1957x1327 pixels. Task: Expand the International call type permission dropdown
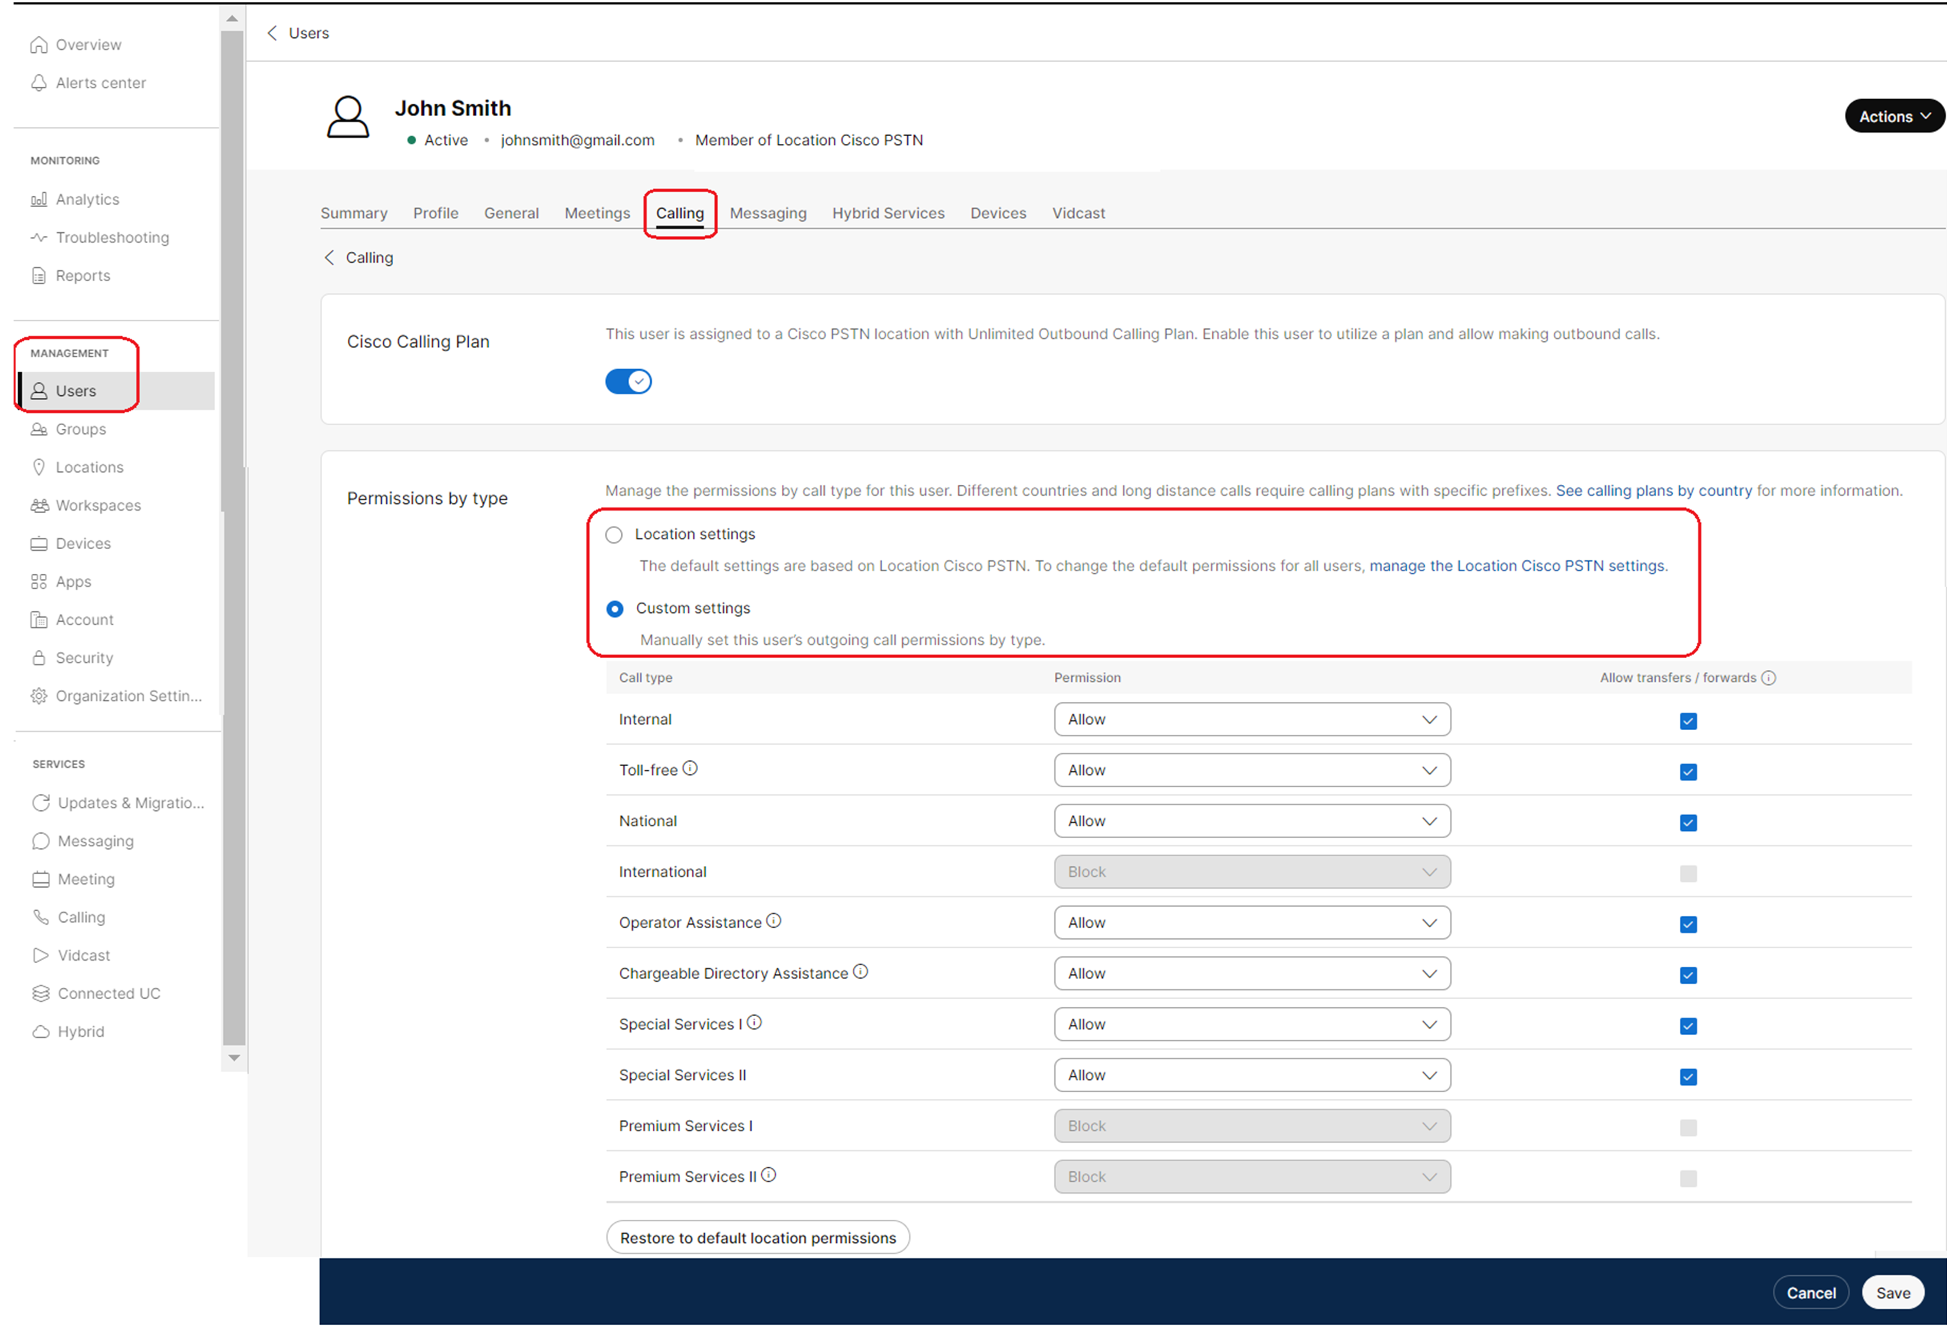(1249, 871)
